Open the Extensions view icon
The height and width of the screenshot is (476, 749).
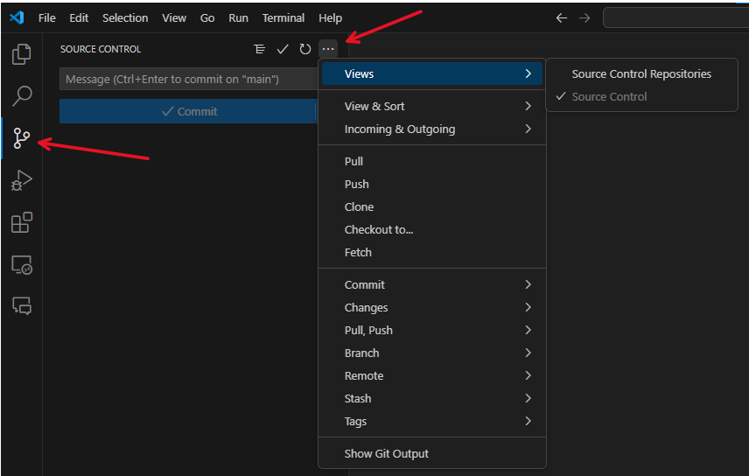click(x=22, y=223)
